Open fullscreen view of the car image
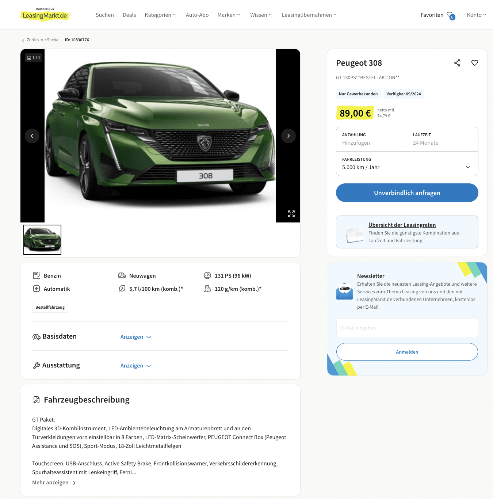This screenshot has height=499, width=493. point(291,214)
